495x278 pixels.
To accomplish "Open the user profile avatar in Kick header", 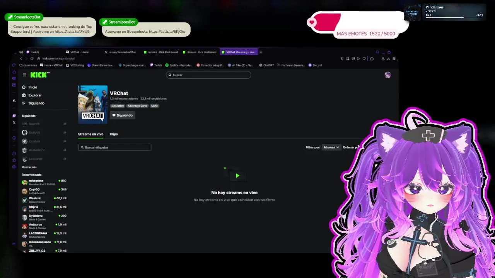I will click(387, 75).
